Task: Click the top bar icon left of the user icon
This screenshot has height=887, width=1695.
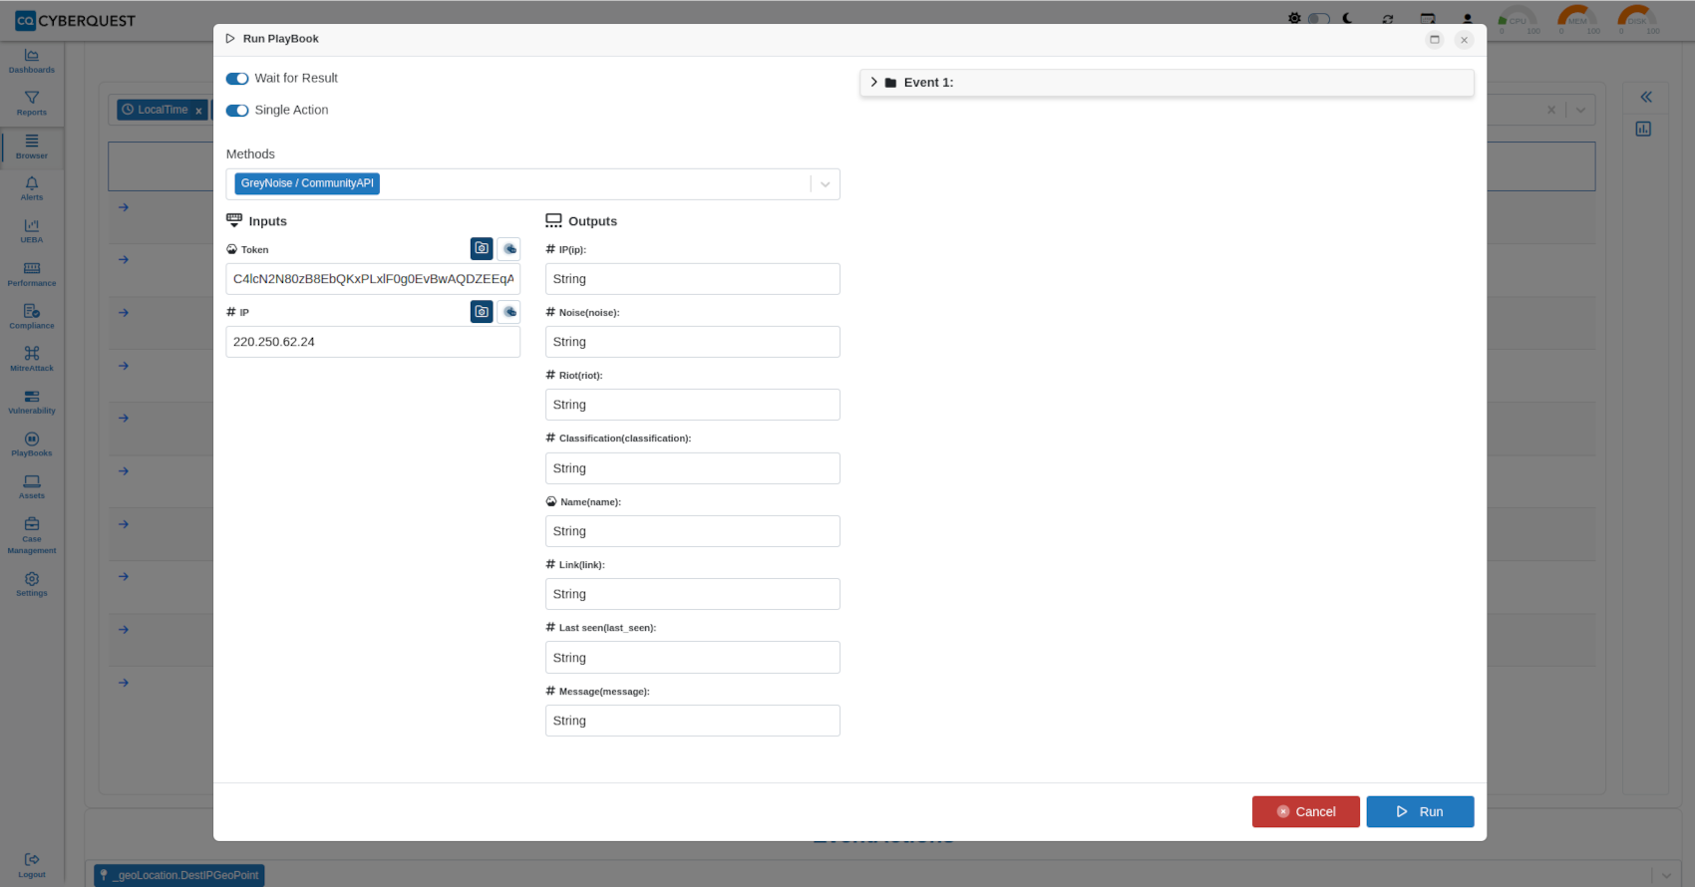Action: coord(1428,19)
